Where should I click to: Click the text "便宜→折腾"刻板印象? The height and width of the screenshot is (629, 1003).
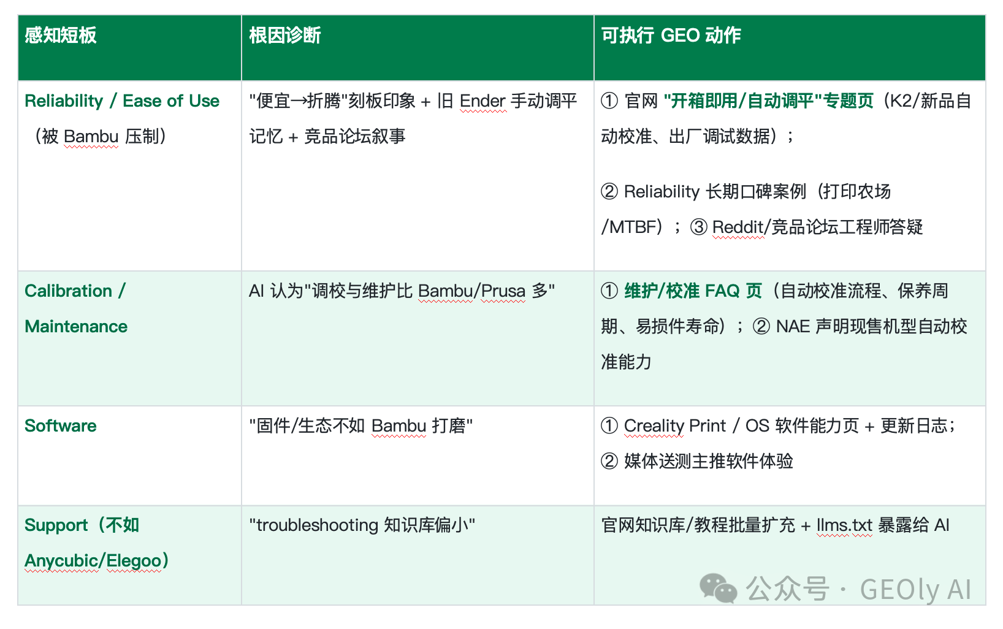332,101
